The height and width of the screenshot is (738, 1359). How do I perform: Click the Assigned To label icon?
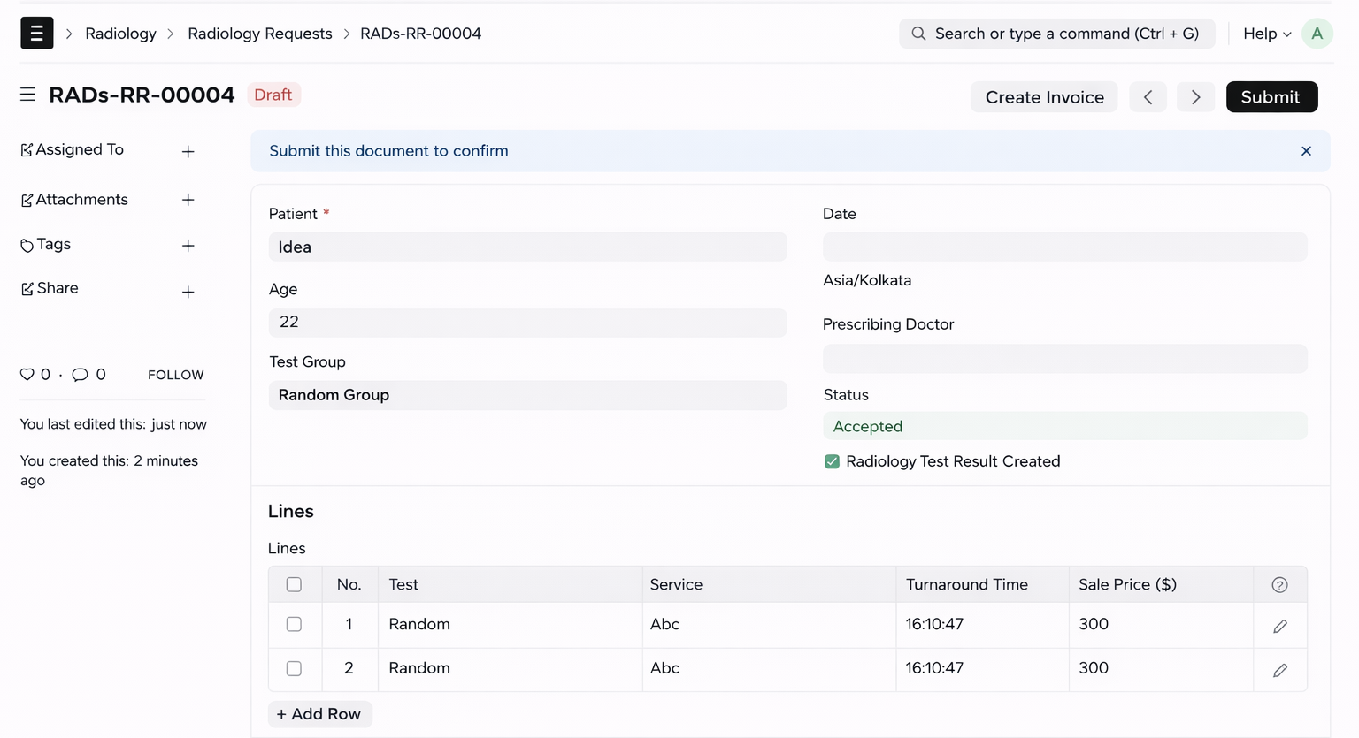pos(27,150)
